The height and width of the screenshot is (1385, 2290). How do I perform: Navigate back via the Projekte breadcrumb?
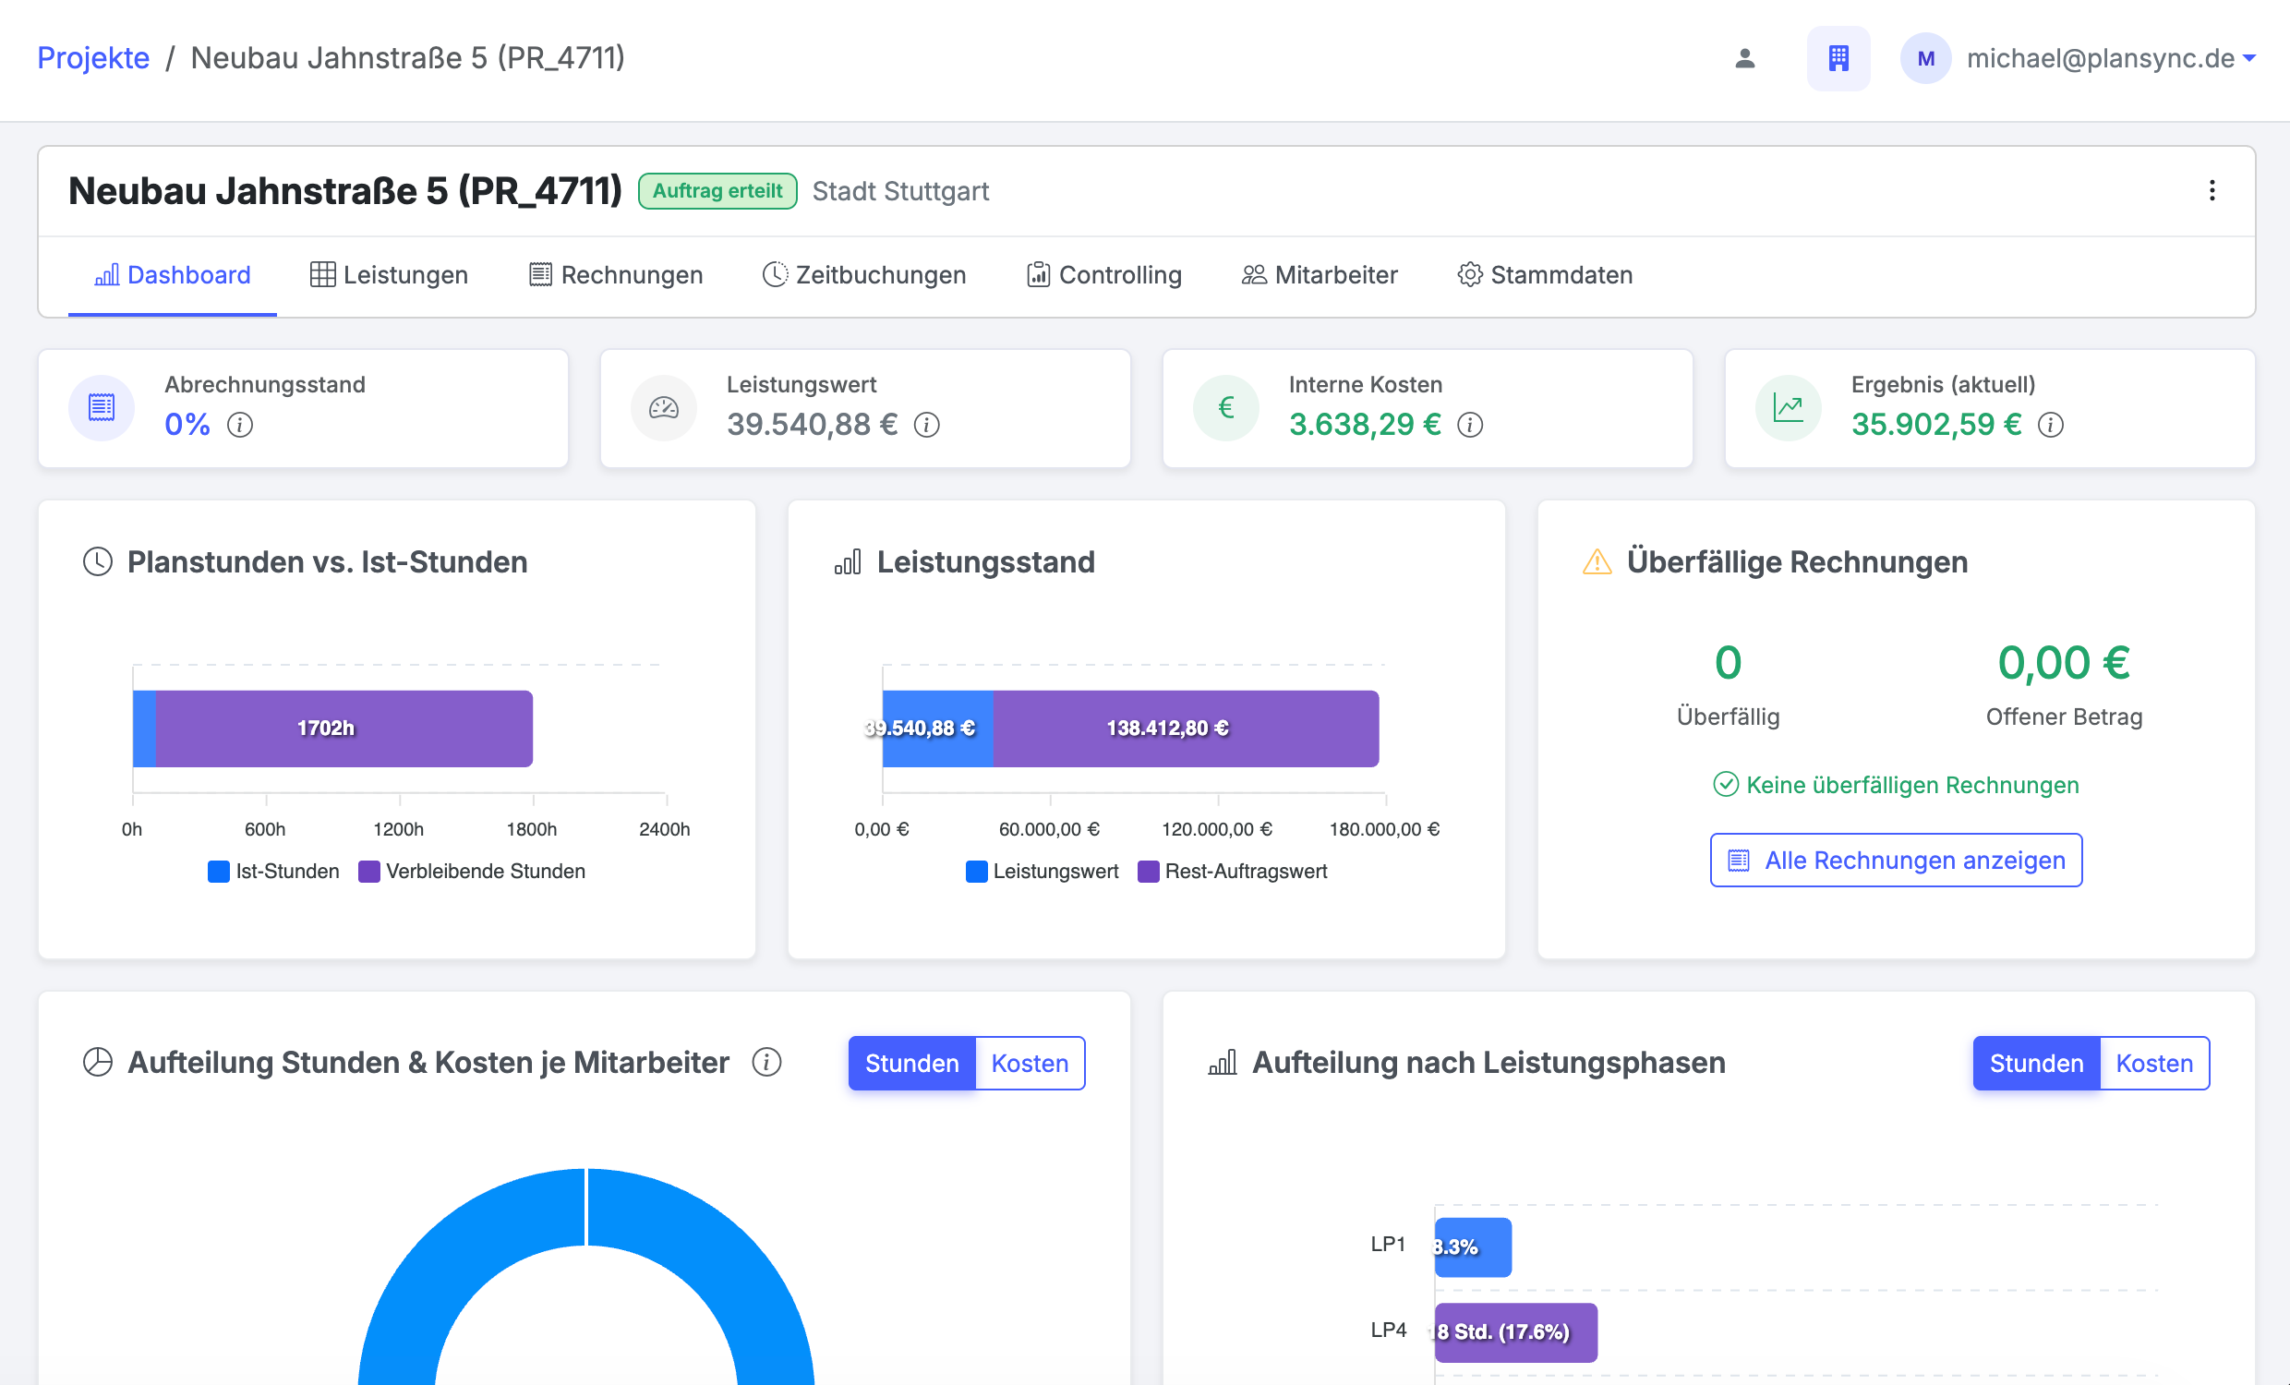pyautogui.click(x=93, y=57)
